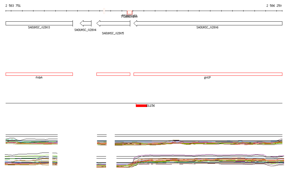288x172 pixels.
Task: Click the gntP gene name
Action: coord(207,77)
